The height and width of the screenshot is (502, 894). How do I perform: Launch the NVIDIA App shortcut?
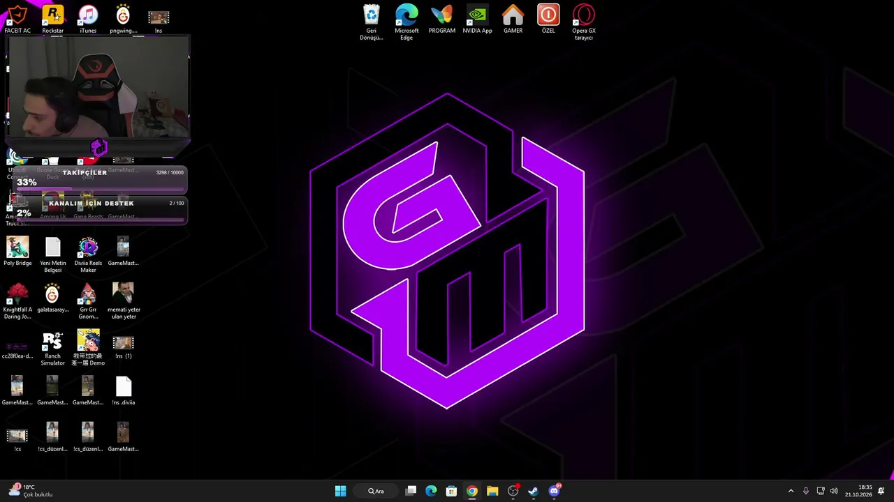coord(477,20)
